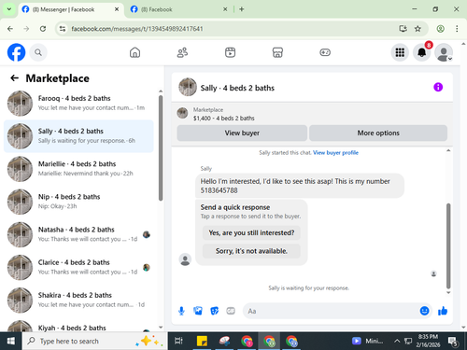This screenshot has height=350, width=467.
Task: Open Sticky Notes from the taskbar
Action: point(202,341)
